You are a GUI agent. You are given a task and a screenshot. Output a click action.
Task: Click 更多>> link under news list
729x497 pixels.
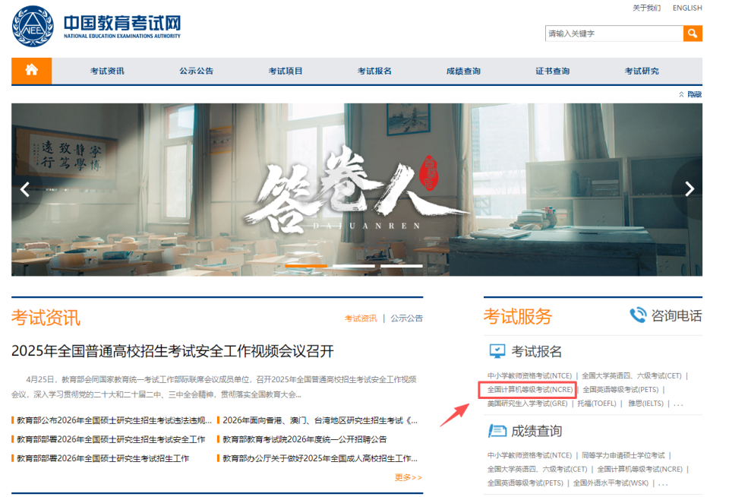(x=409, y=477)
